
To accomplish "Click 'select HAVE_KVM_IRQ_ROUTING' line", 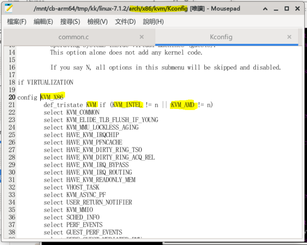I will pyautogui.click(x=88, y=172).
